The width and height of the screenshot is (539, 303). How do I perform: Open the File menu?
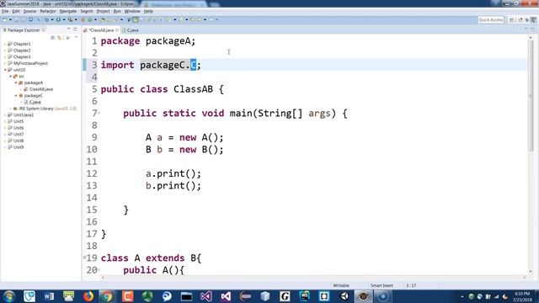pos(5,11)
